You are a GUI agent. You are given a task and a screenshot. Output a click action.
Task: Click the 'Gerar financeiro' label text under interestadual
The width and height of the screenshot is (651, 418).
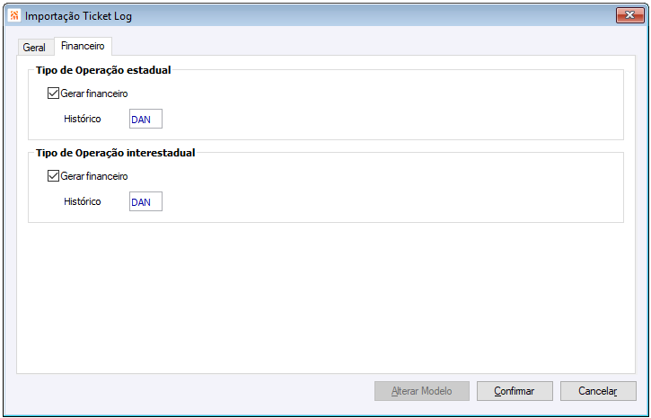94,176
